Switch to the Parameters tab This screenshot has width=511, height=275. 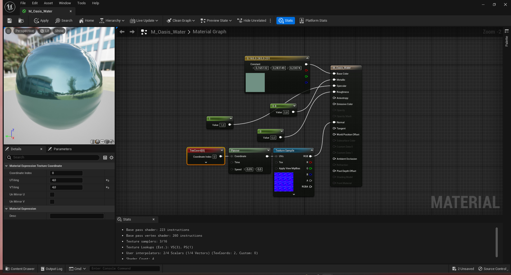(x=60, y=149)
